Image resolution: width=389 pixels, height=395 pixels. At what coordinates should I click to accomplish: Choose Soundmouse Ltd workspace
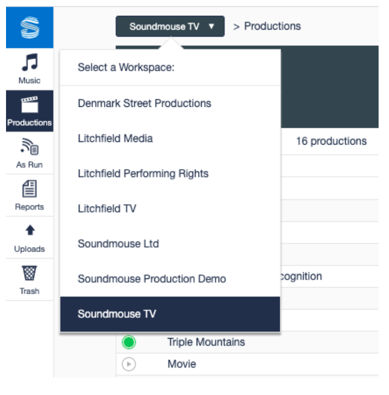(x=170, y=244)
